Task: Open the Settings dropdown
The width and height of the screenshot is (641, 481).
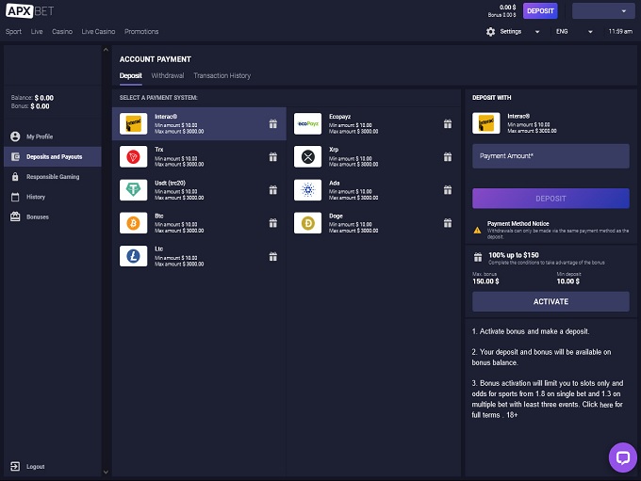Action: pyautogui.click(x=514, y=31)
